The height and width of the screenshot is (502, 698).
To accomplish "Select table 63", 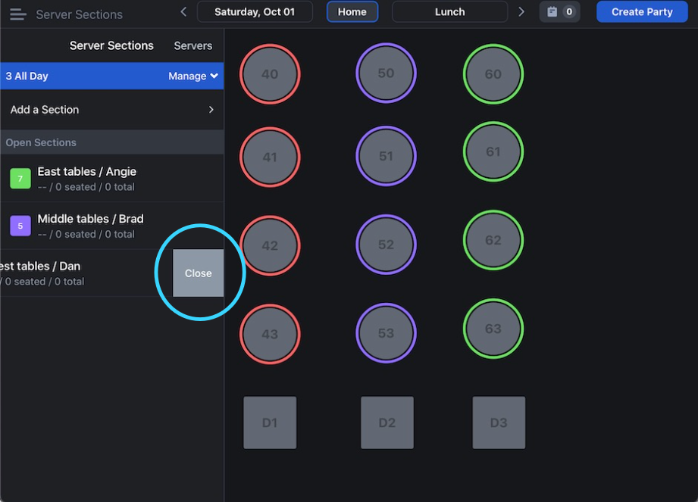I will point(493,329).
